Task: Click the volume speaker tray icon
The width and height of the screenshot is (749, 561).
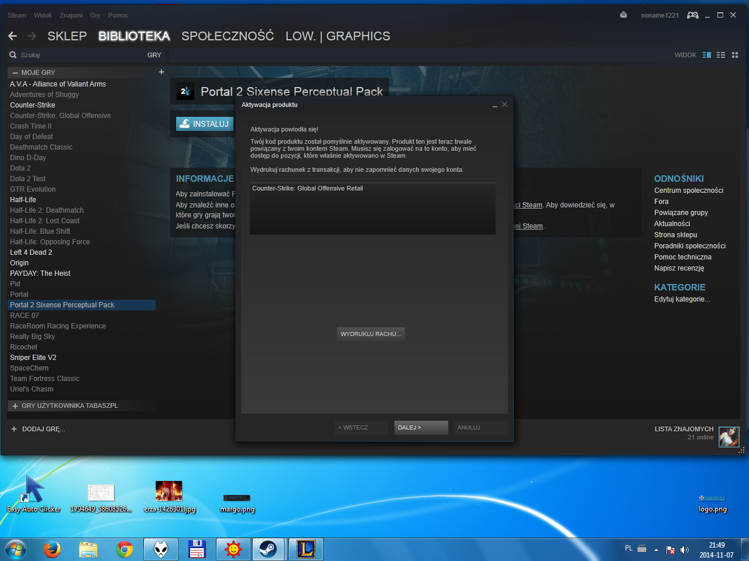Action: [685, 550]
